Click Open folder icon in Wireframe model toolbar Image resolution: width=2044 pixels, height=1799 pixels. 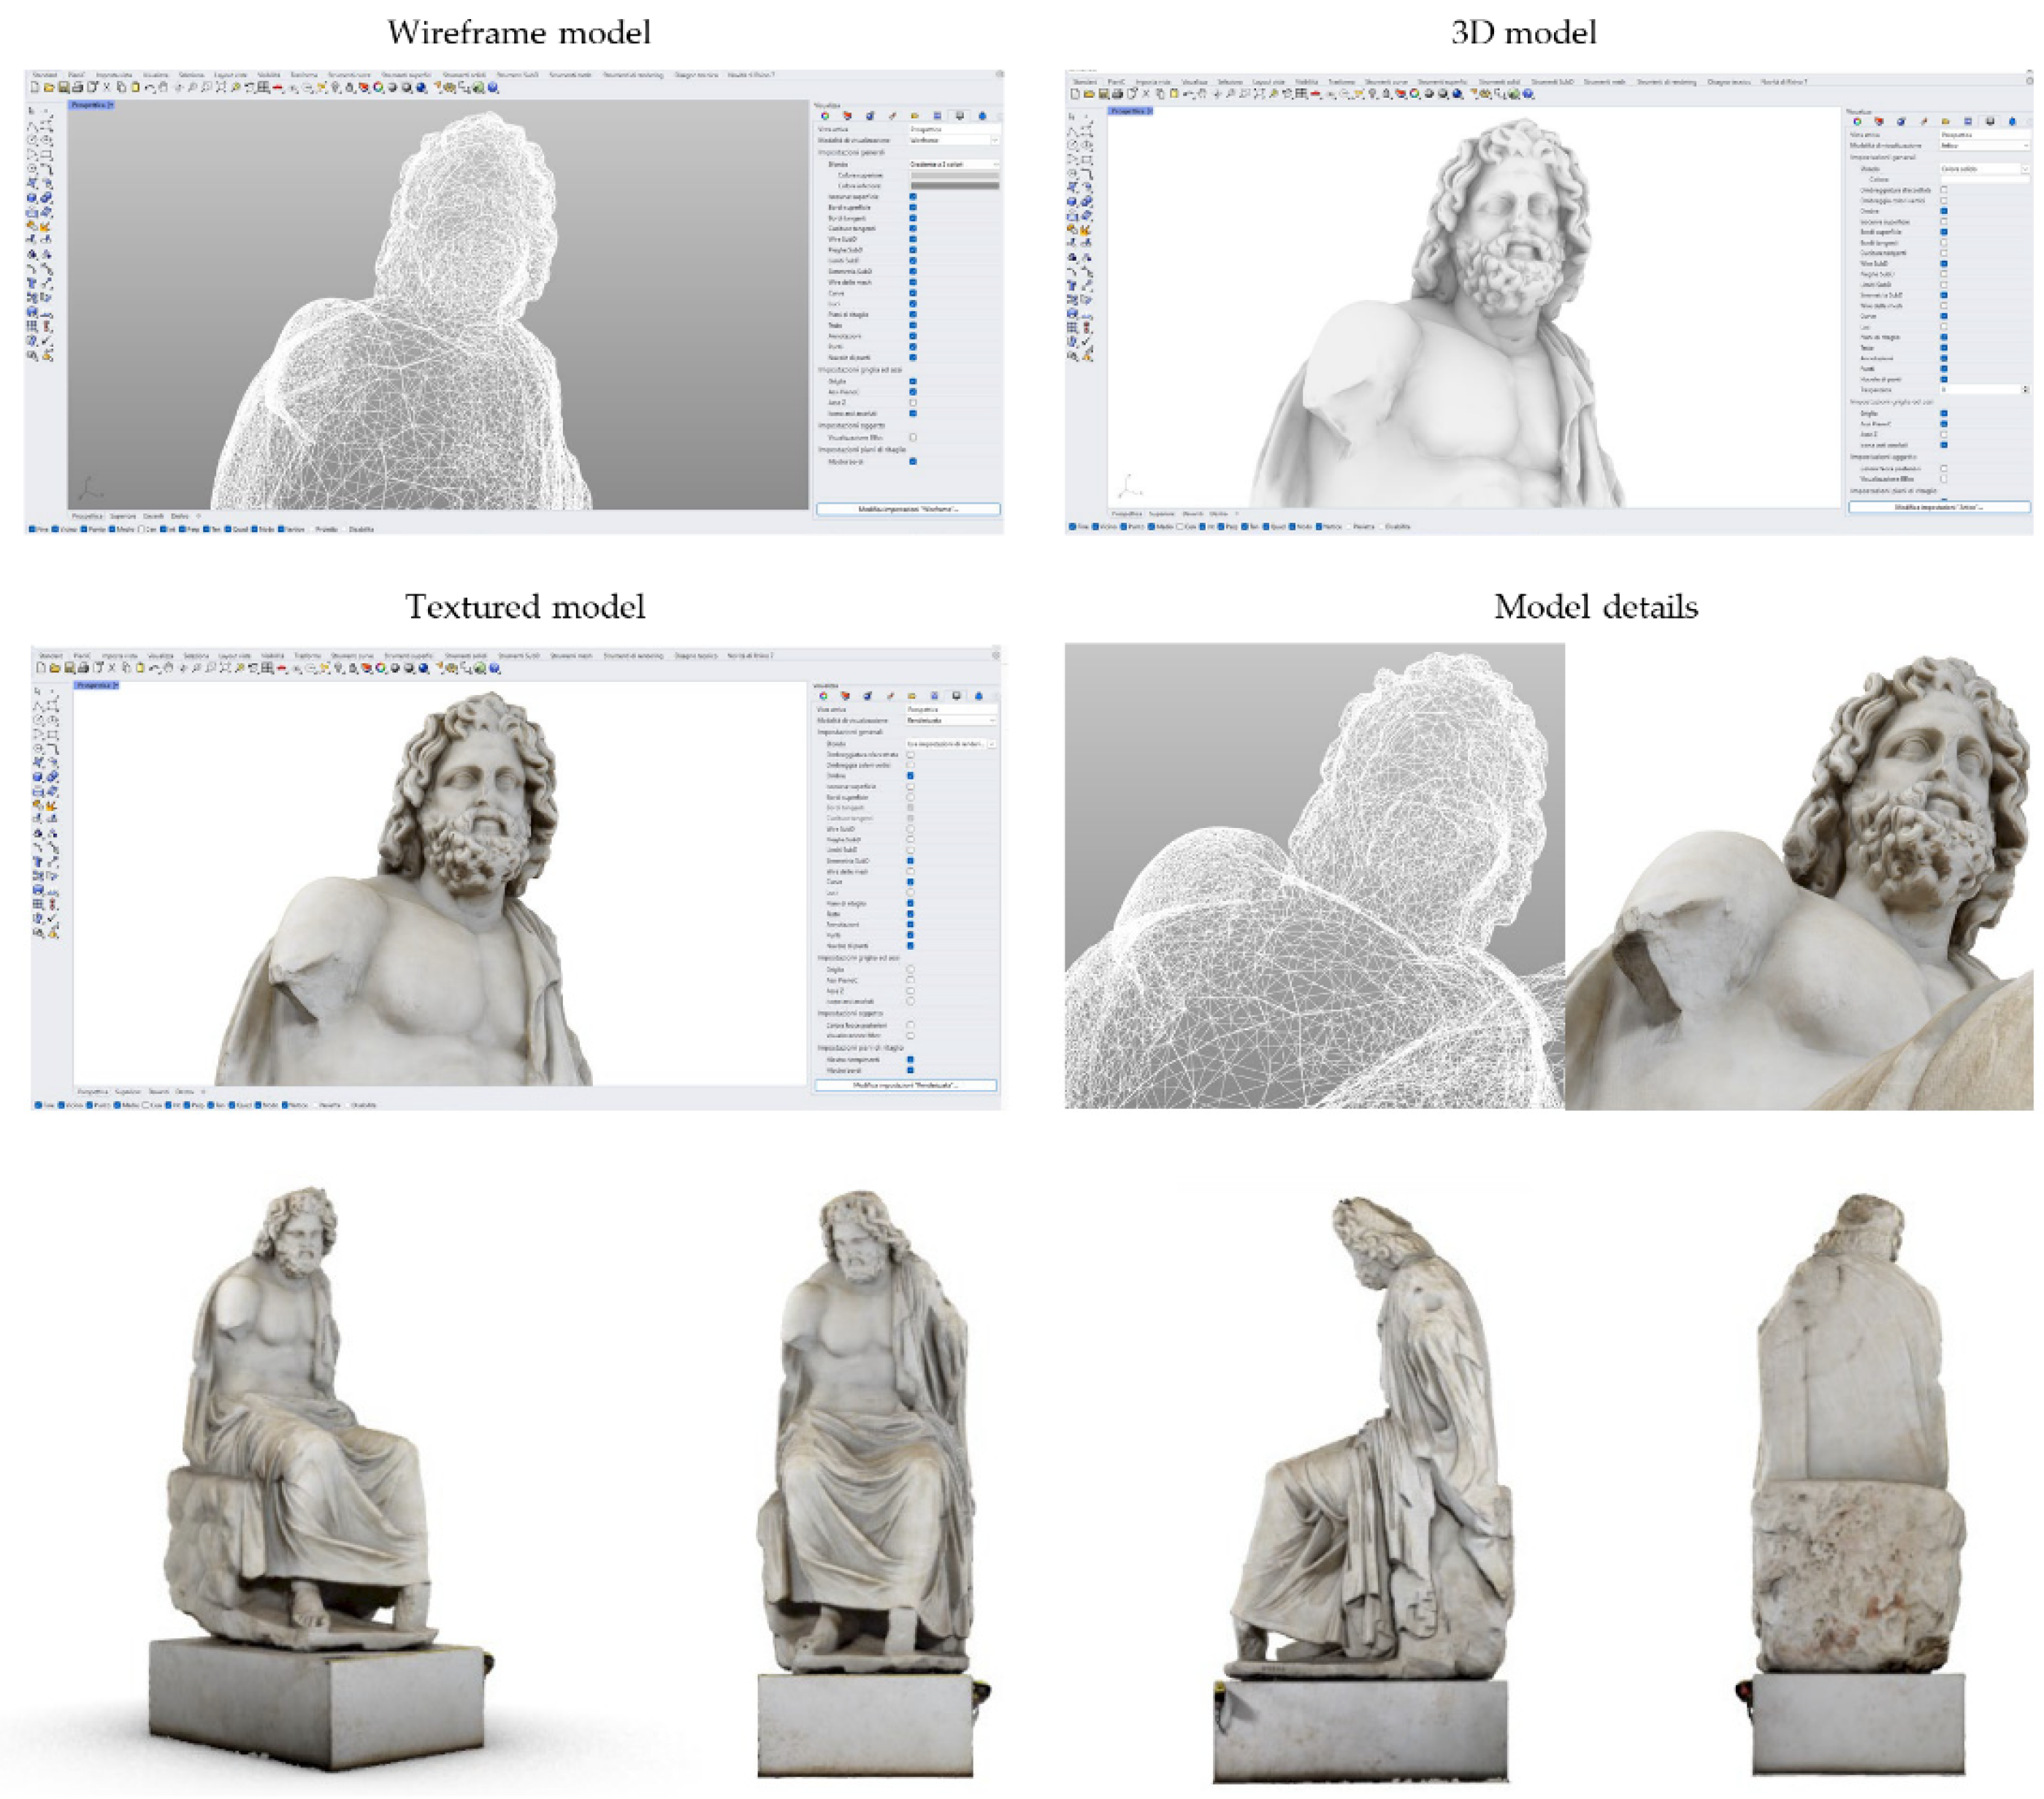[49, 88]
